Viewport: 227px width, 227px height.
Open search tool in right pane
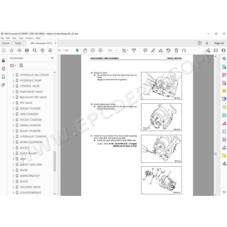[224, 58]
